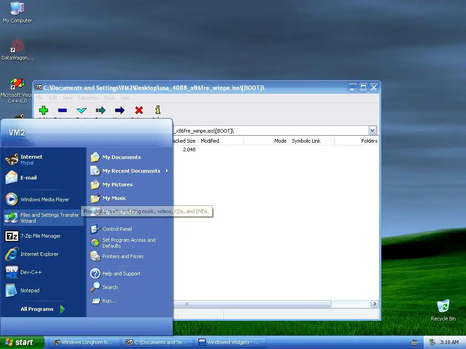Open the Tools menu in 7-Zip
The image size is (466, 349).
tap(110, 98)
